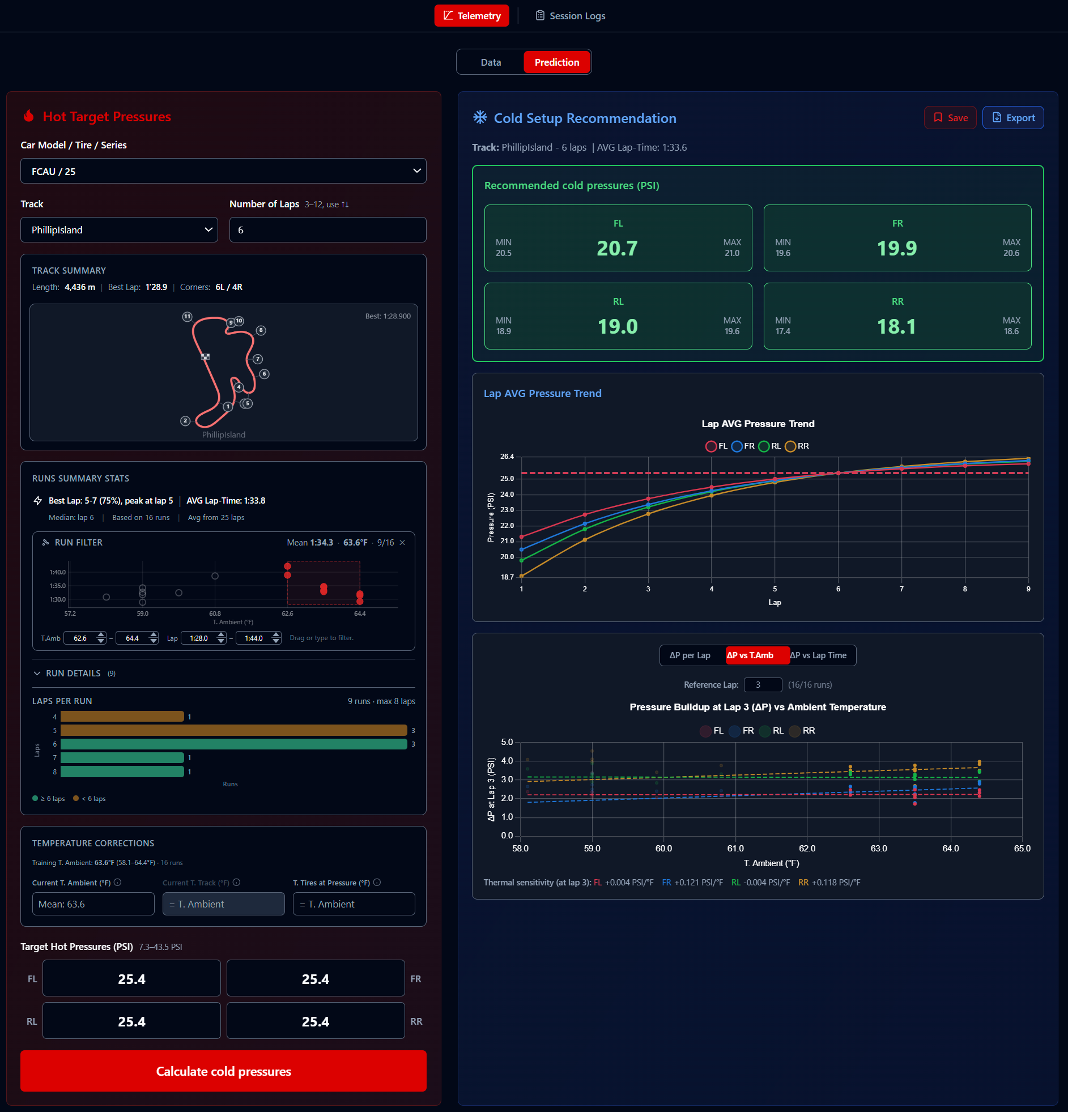Click the info icon by T. Tires at Pressure
The height and width of the screenshot is (1112, 1068).
[x=377, y=882]
